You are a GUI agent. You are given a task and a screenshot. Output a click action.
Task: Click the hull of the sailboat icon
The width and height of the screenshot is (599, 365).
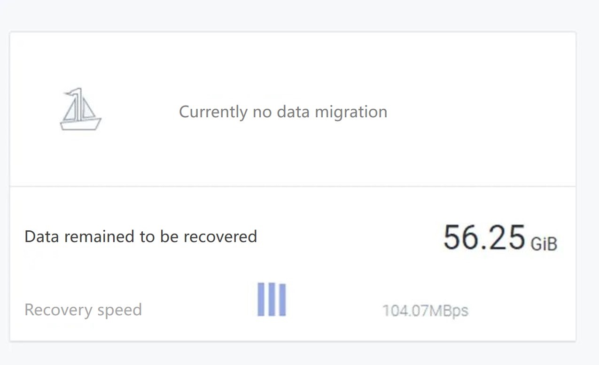click(80, 124)
